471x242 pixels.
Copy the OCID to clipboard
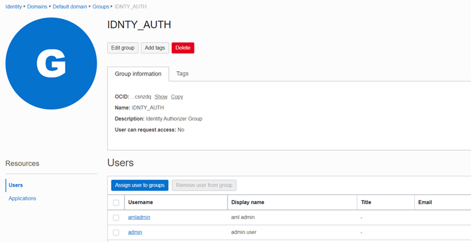[177, 97]
